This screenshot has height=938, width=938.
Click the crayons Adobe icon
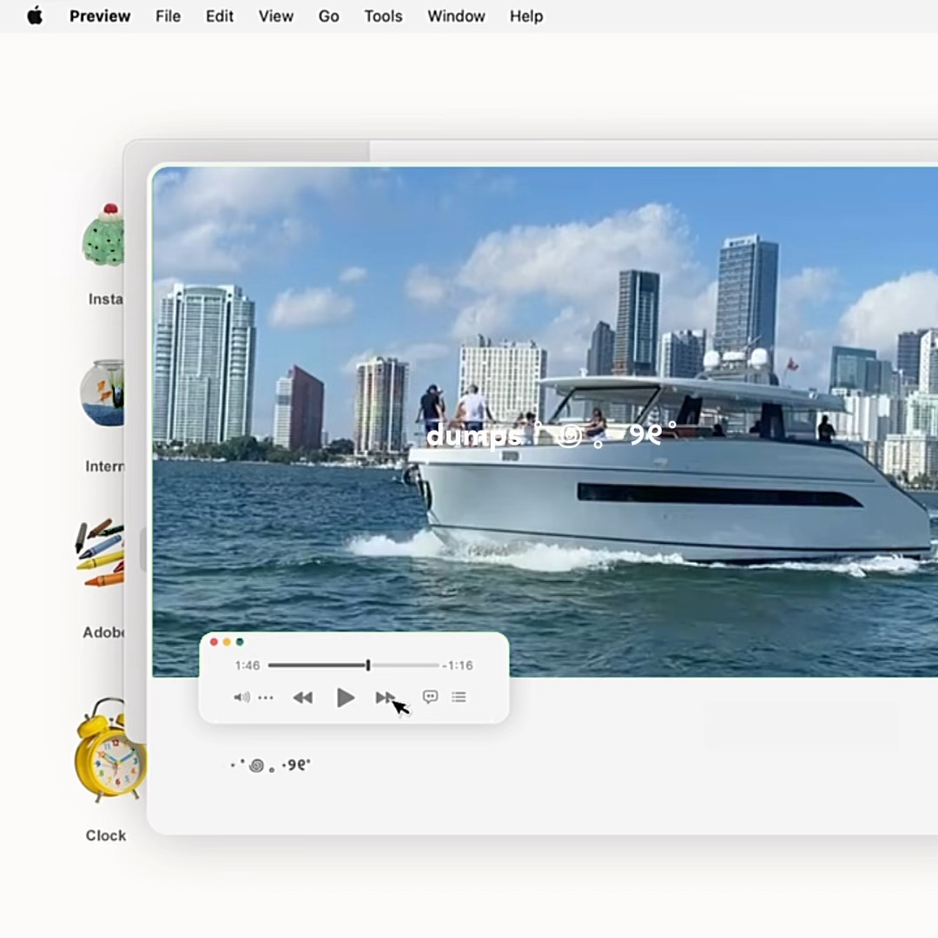pyautogui.click(x=101, y=553)
